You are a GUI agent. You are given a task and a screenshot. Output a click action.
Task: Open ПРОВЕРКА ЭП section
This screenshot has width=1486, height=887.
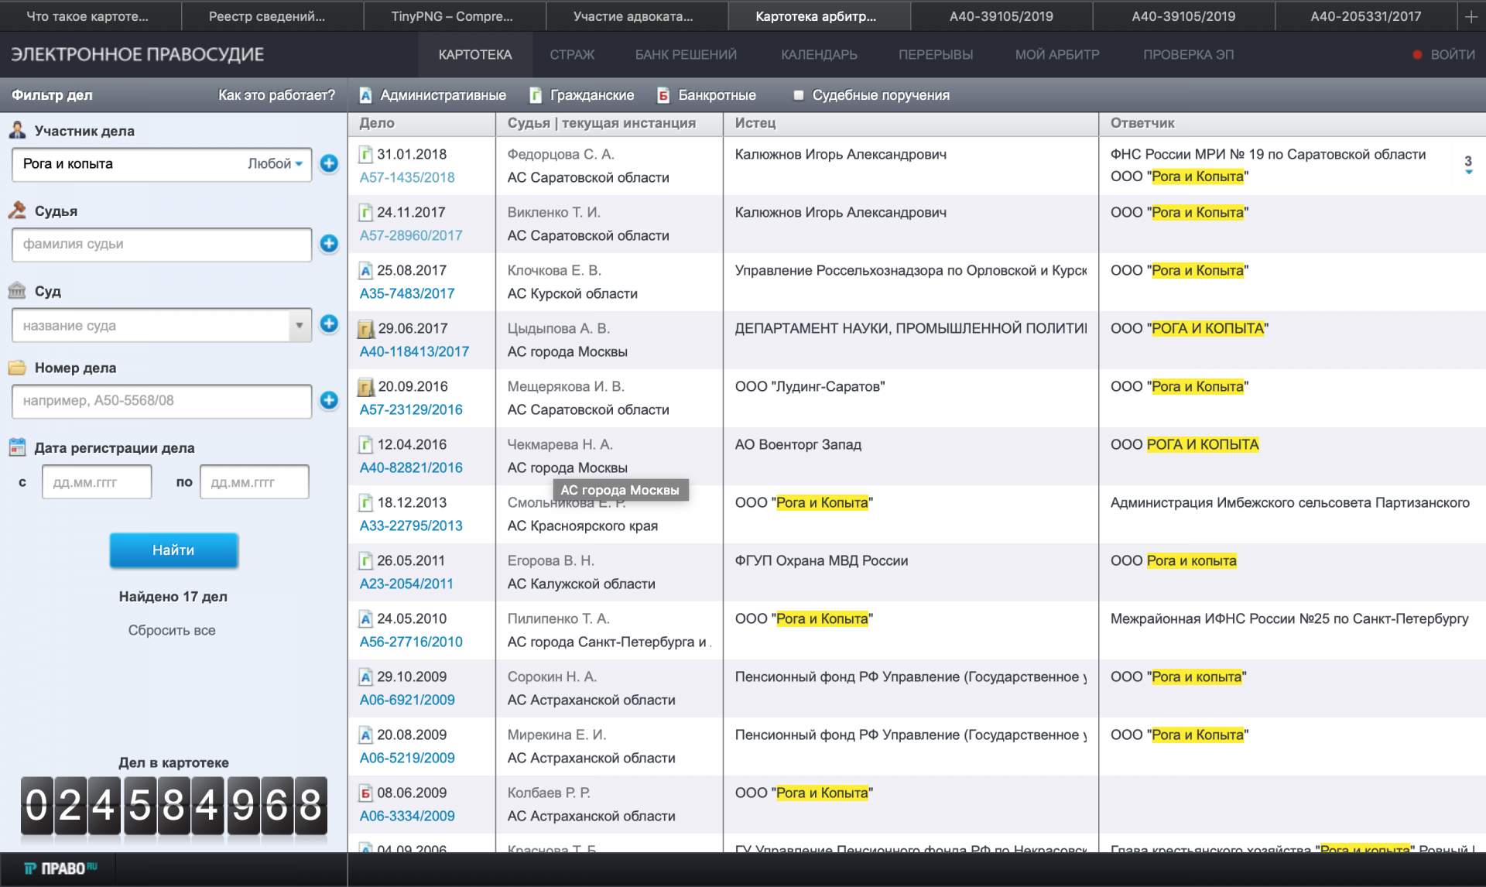click(x=1188, y=54)
